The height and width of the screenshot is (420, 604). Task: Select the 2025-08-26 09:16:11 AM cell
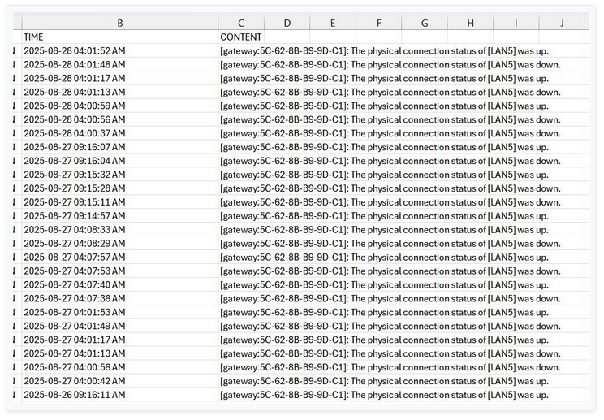click(120, 395)
